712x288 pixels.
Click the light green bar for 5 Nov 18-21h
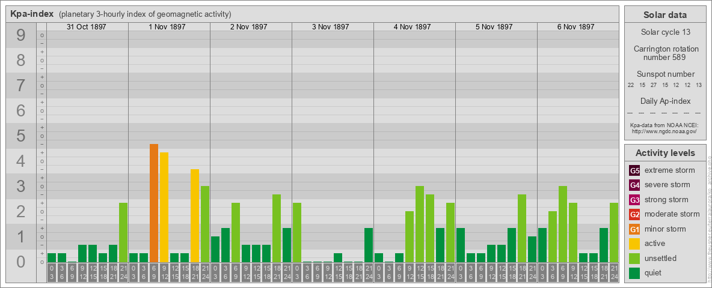(x=522, y=228)
